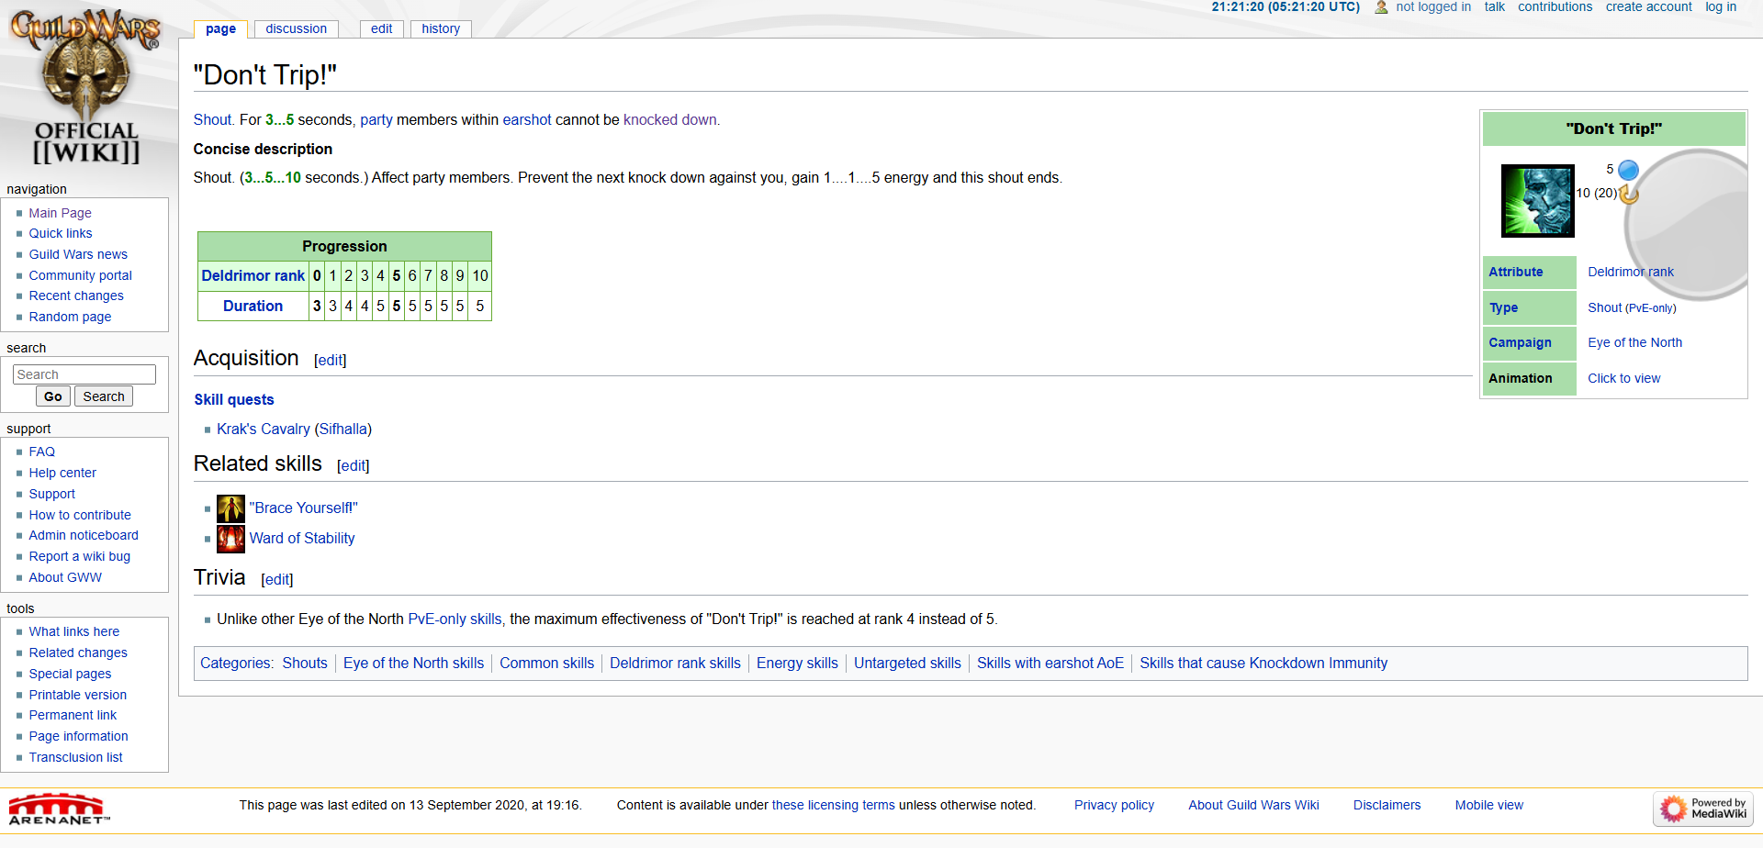Select the page tab
Viewport: 1763px width, 848px height.
point(220,28)
